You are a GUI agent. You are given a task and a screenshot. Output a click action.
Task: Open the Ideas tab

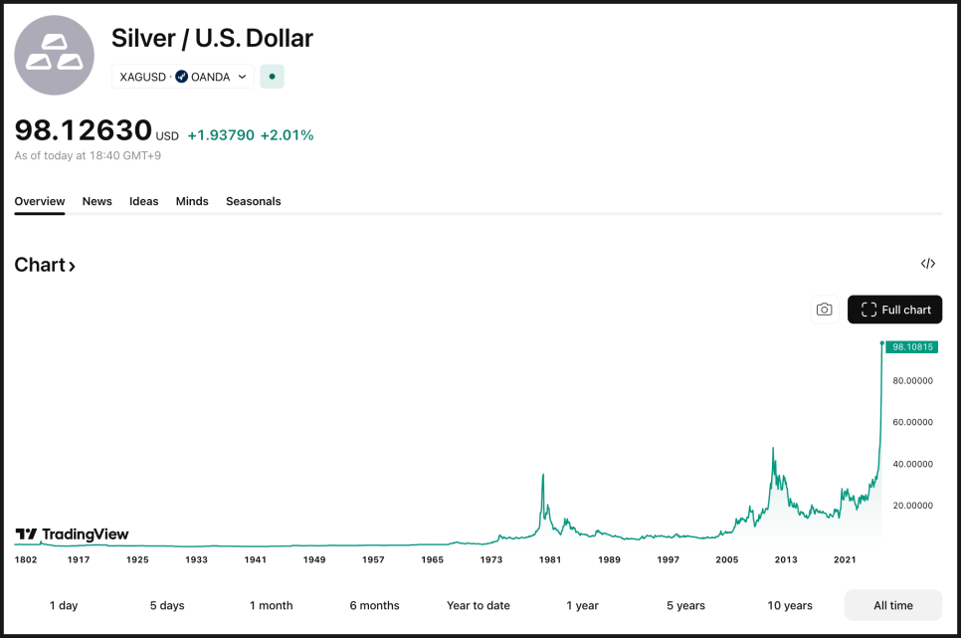[144, 201]
